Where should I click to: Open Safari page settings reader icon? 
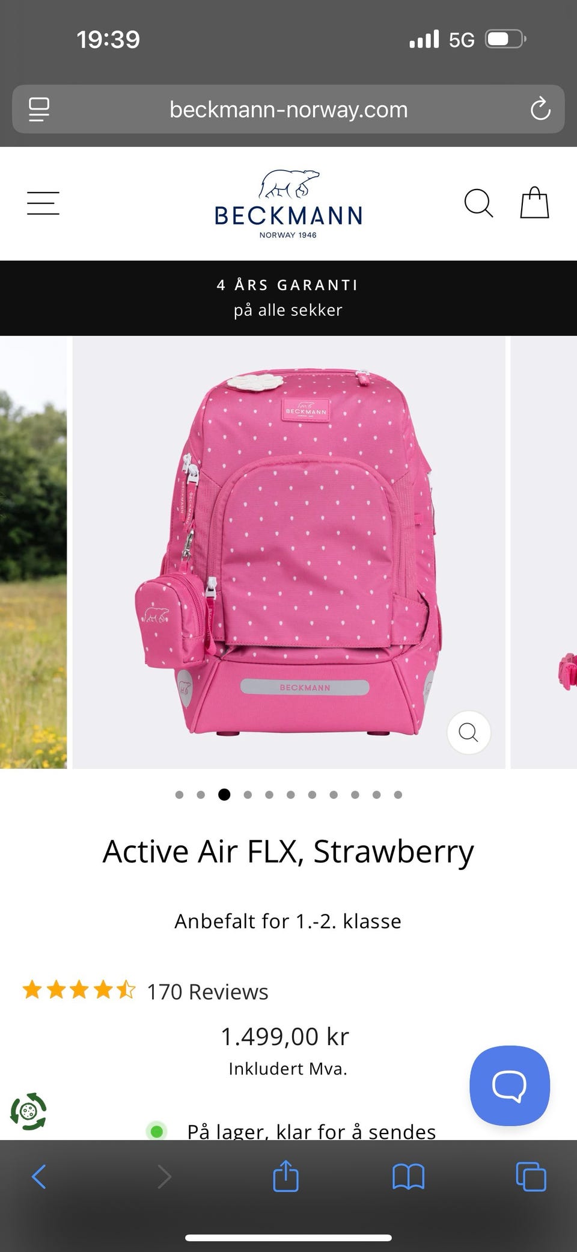pyautogui.click(x=39, y=109)
